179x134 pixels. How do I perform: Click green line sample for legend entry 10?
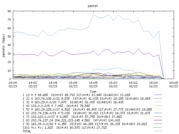click(158, 128)
